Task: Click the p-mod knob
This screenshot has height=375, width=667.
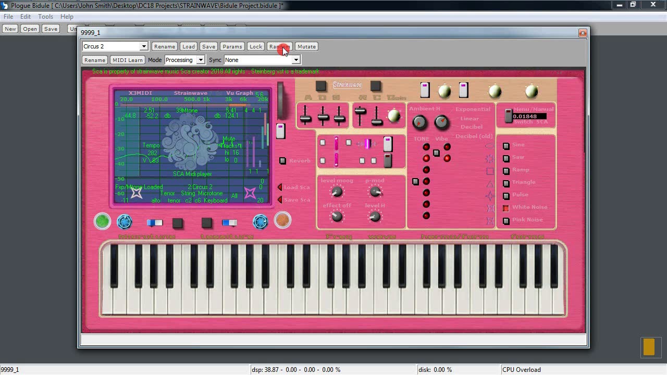Action: 375,192
